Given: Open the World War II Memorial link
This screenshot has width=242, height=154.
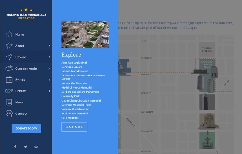Looking at the screenshot, I should (75, 113).
